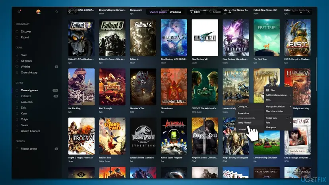
Task: Go forward with the right arrow
Action: (x=75, y=12)
